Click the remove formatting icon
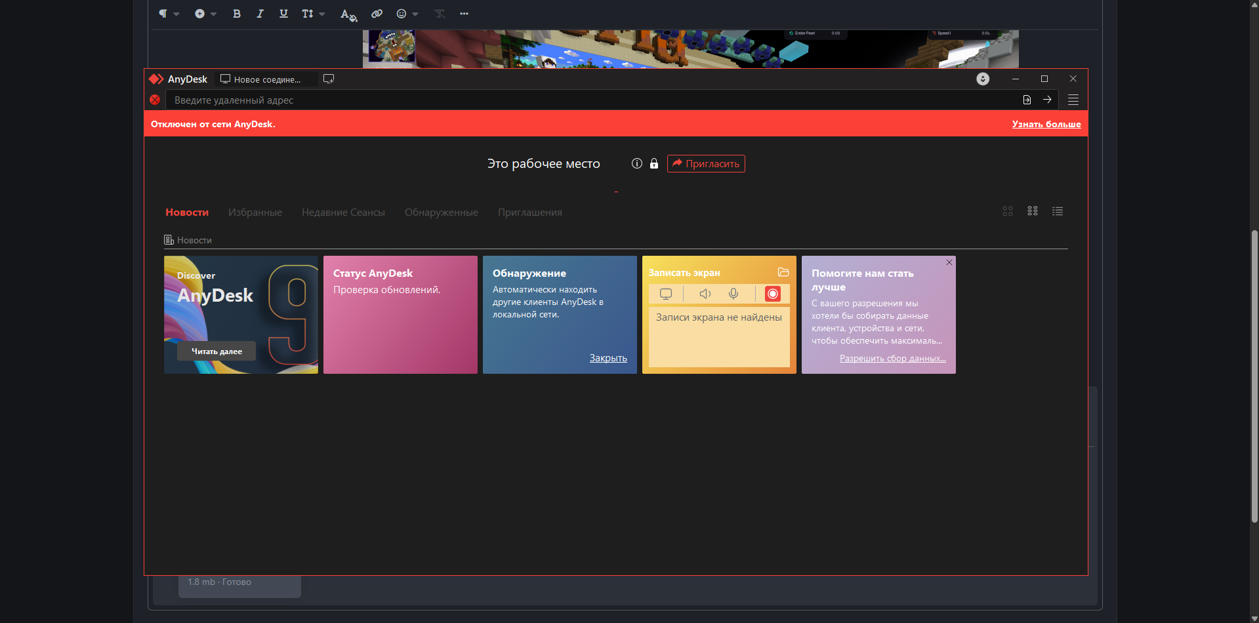Viewport: 1259px width, 623px height. tap(440, 14)
